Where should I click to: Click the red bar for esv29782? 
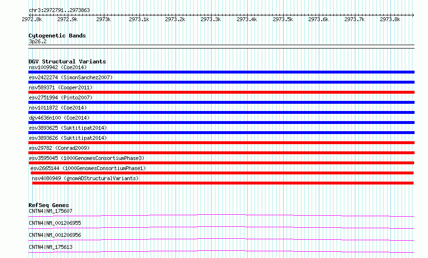pos(221,153)
